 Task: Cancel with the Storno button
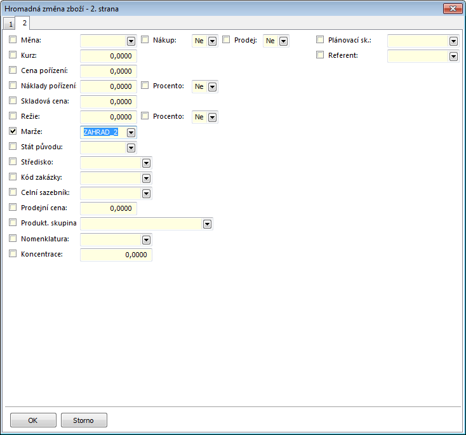click(84, 420)
